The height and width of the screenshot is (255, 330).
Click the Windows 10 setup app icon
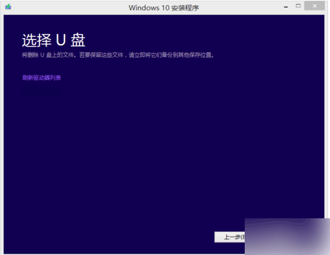pos(9,7)
